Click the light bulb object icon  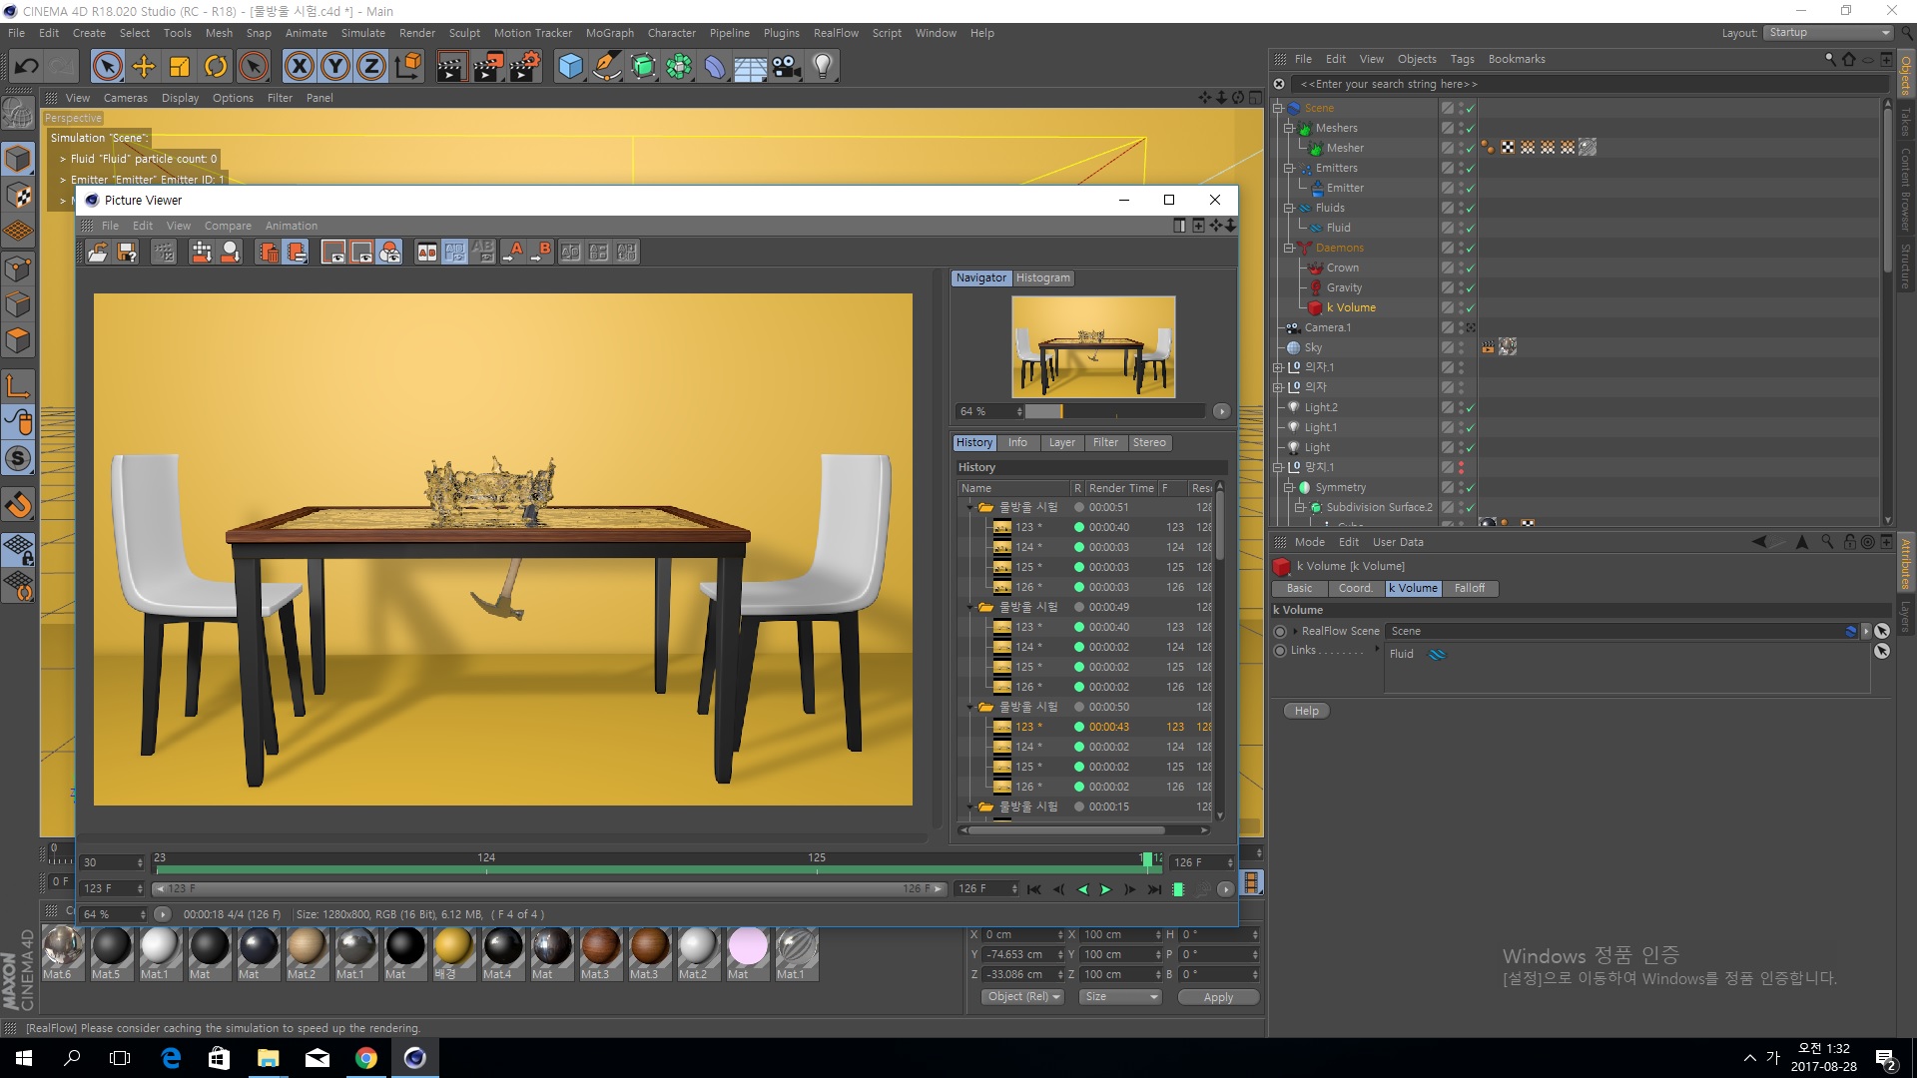click(822, 67)
